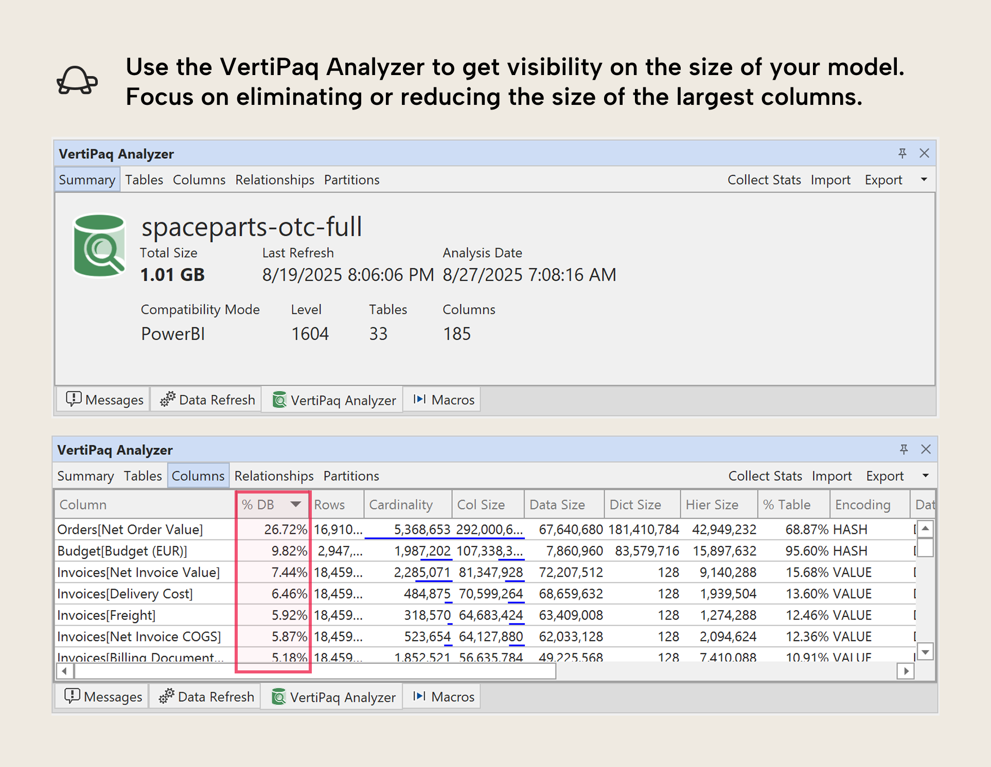Select Invoices[Net Invoice Value] row
Screen dimensions: 991x767
pos(486,573)
